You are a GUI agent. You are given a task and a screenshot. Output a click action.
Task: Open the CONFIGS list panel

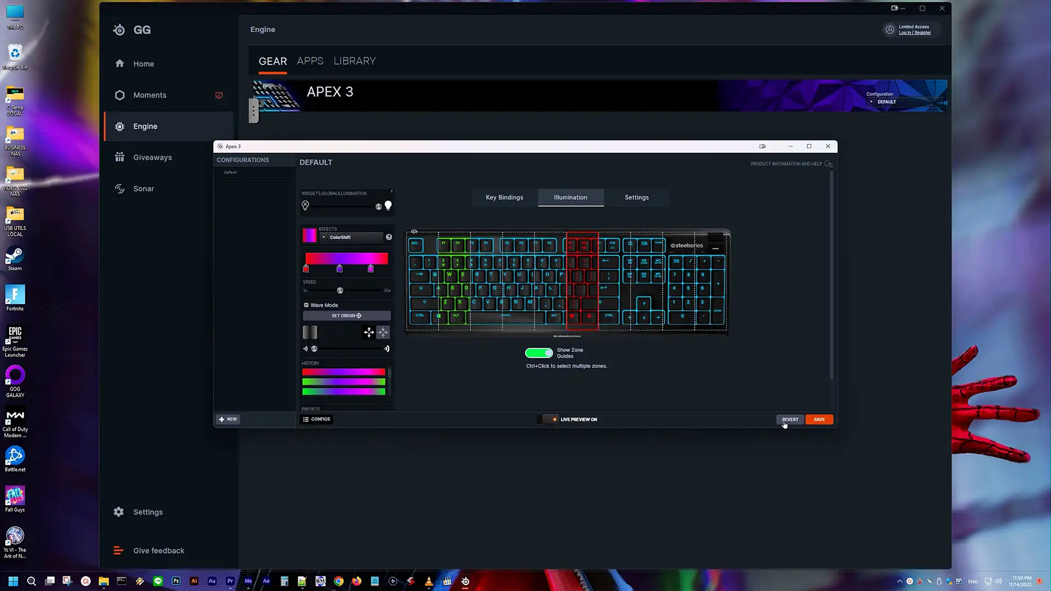click(316, 419)
